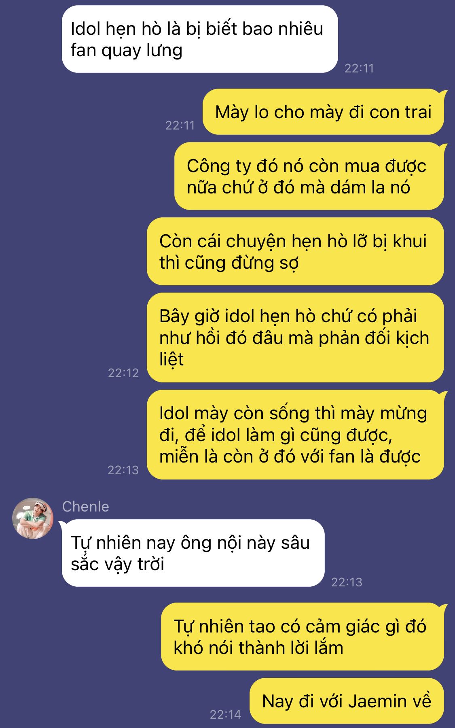
Task: Tap message 'Tự nhiên tao có cảm giác gì đó'
Action: point(303,637)
